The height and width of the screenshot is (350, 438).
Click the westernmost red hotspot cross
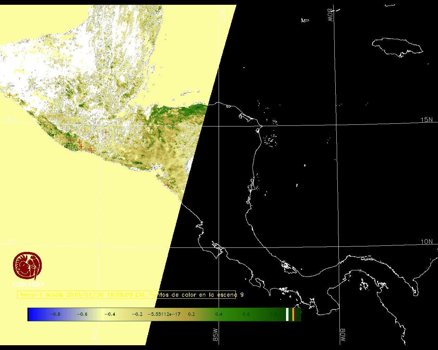coord(10,95)
